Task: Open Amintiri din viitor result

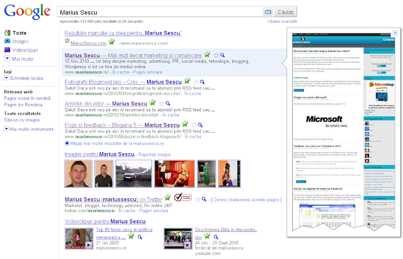Action: point(106,103)
